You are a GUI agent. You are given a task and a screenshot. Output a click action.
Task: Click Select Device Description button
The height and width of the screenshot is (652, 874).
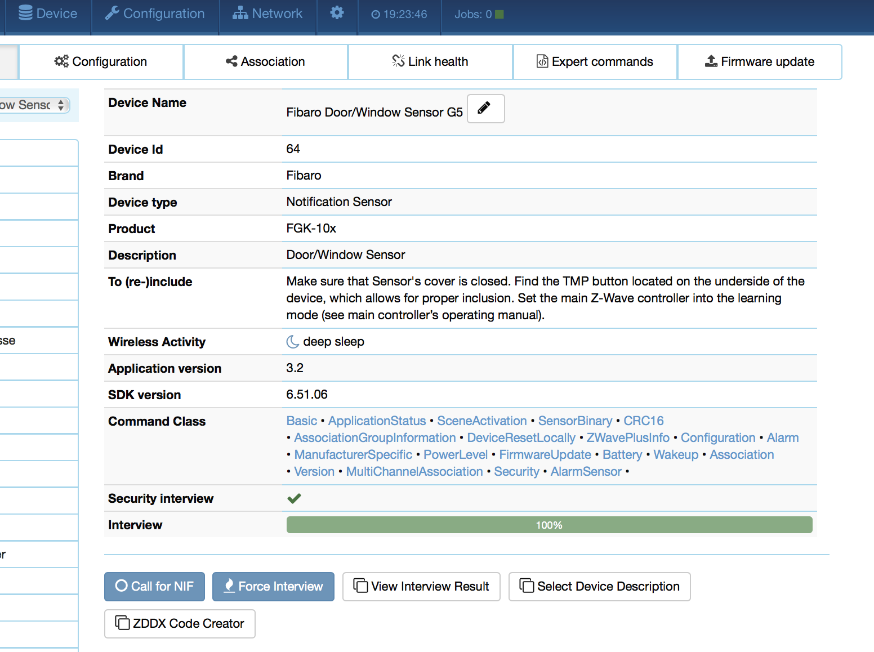[x=599, y=587]
